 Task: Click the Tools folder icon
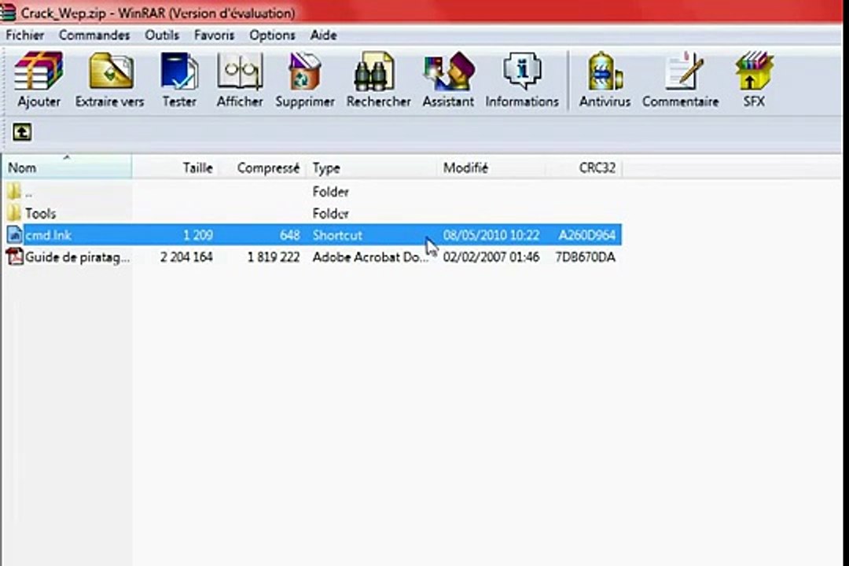click(x=15, y=213)
